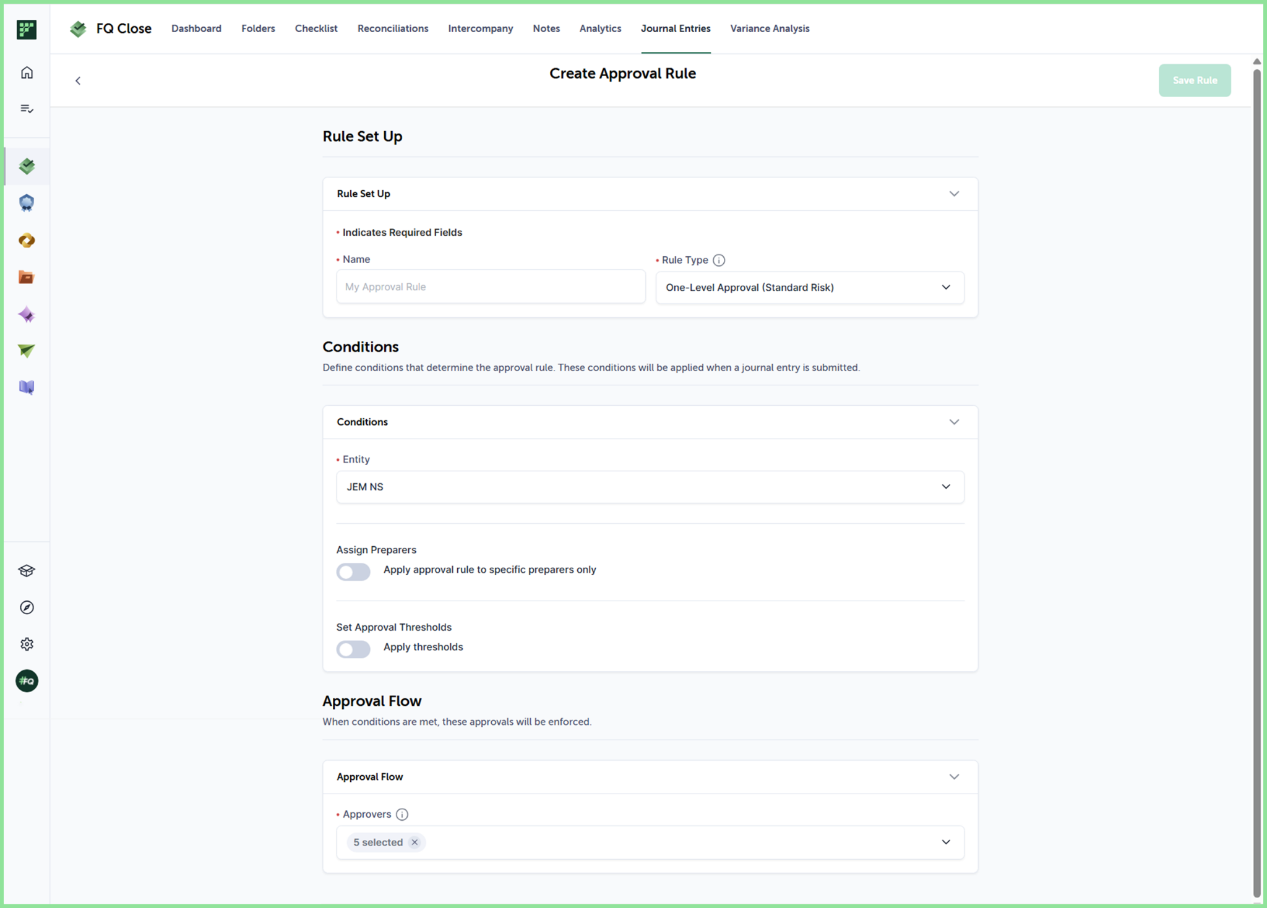The image size is (1267, 908).
Task: Collapse the Approval Flow panel
Action: pos(954,777)
